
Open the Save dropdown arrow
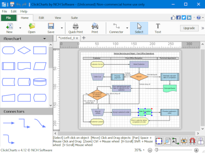[x=61, y=28]
